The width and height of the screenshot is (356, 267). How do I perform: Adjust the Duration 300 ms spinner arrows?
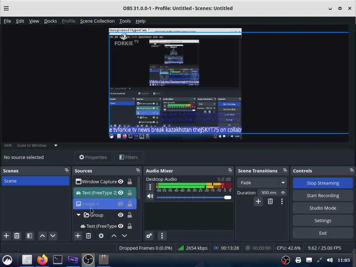pyautogui.click(x=283, y=193)
